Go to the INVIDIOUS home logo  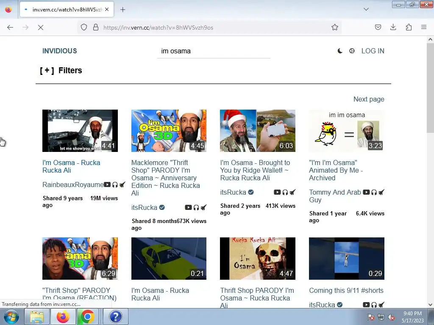[59, 51]
